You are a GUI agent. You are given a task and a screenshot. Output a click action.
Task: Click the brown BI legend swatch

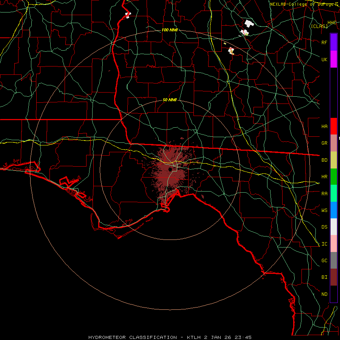pyautogui.click(x=334, y=277)
